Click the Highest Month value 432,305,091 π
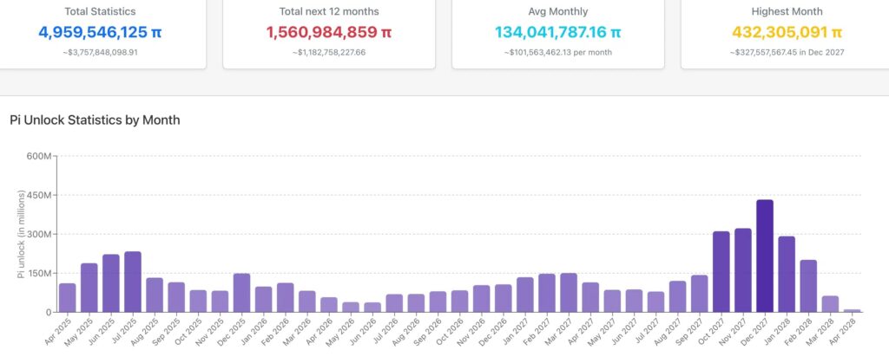 point(787,33)
